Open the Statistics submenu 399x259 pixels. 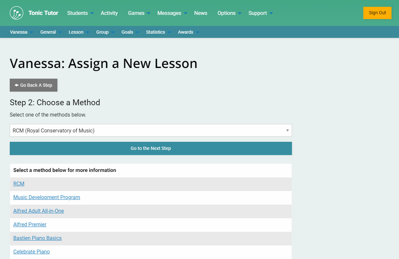(158, 32)
